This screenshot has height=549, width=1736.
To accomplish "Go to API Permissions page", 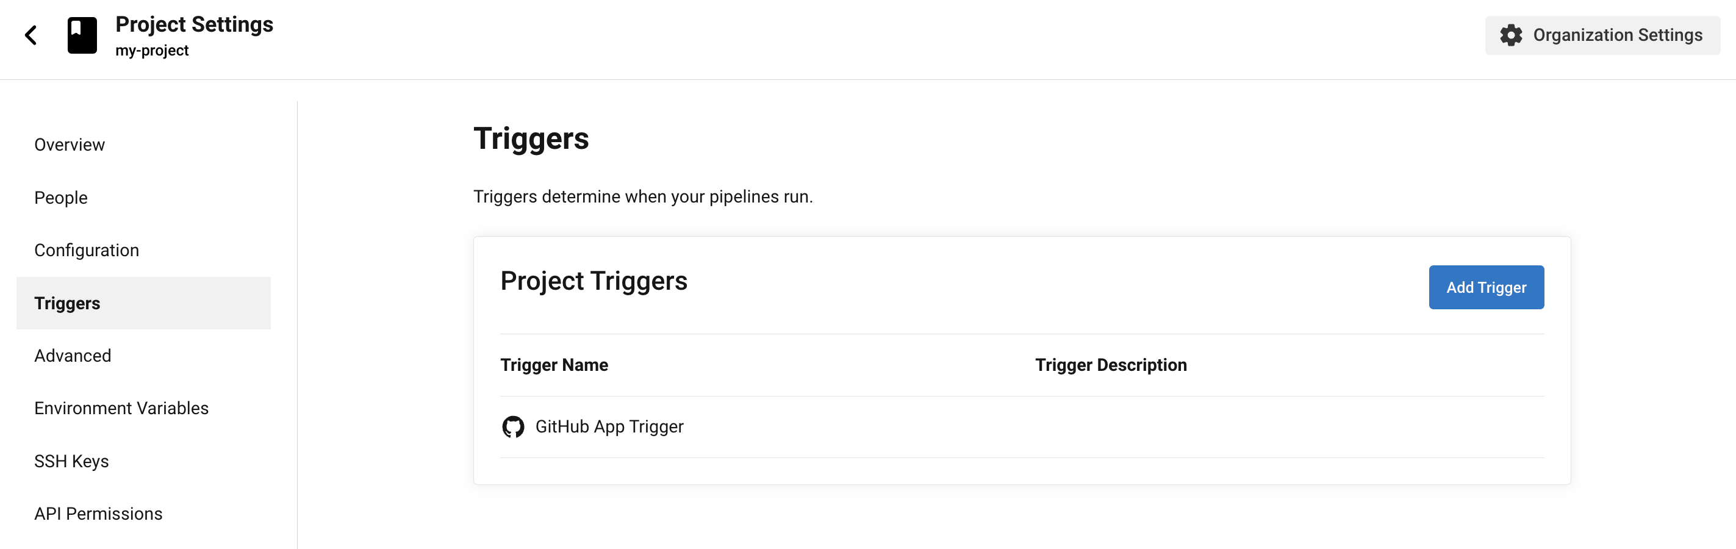I will tap(98, 514).
